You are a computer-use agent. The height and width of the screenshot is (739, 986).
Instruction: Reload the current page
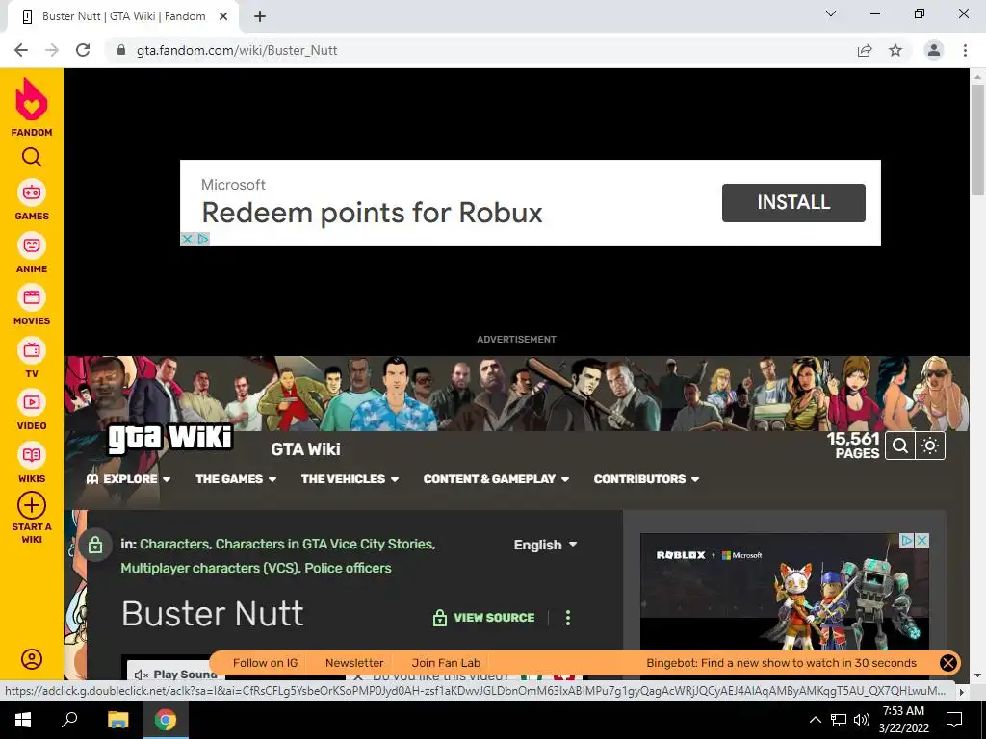83,50
